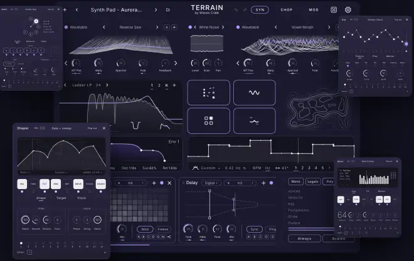Close the Arp panel

tap(407, 20)
